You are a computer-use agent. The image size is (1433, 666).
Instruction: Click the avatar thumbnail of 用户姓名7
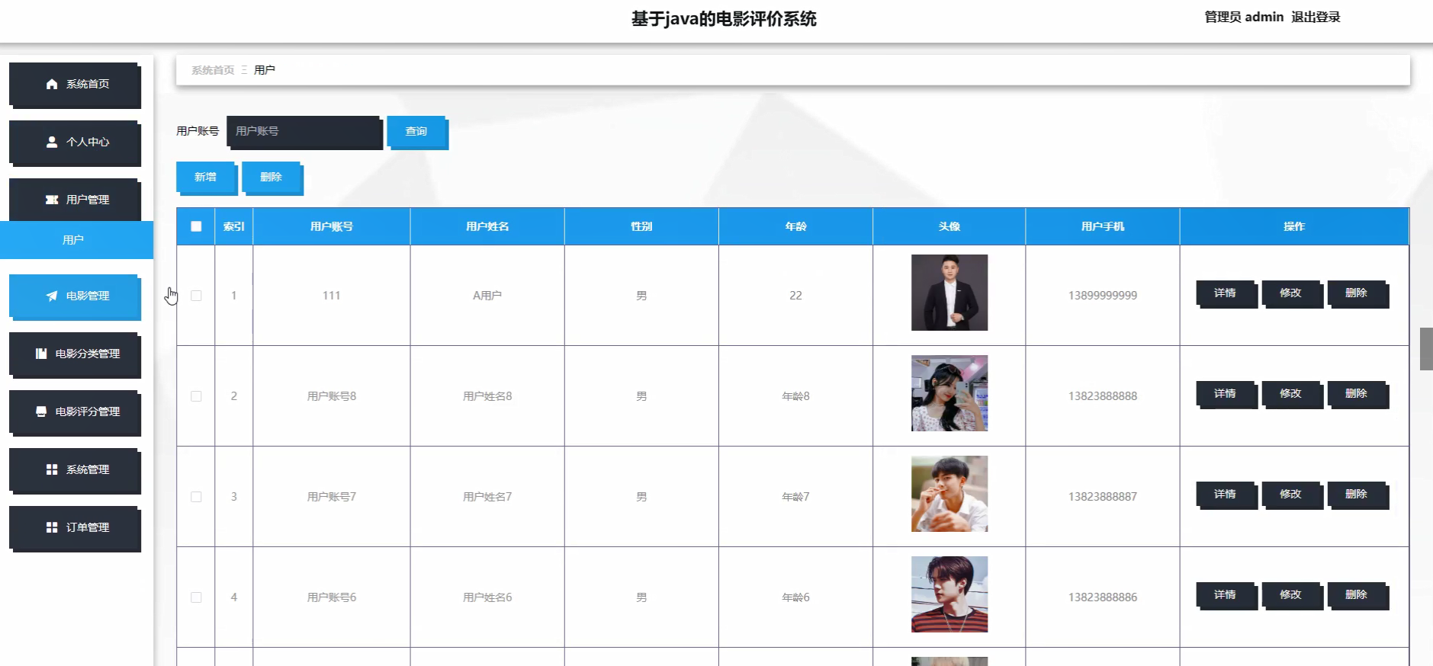[x=949, y=494]
